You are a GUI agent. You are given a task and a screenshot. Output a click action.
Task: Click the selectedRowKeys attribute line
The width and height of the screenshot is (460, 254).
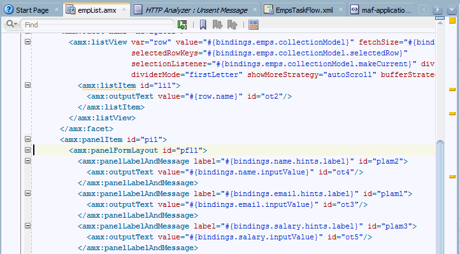pyautogui.click(x=270, y=53)
